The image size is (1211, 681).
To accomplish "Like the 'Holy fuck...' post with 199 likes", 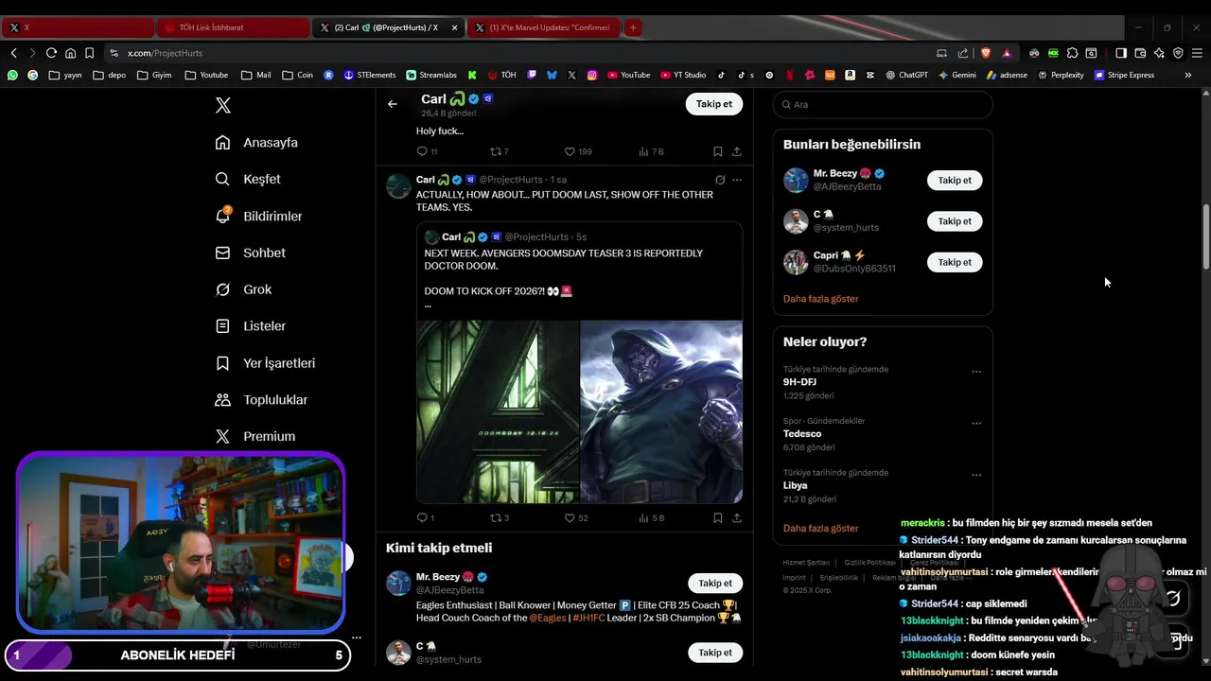I will click(577, 151).
